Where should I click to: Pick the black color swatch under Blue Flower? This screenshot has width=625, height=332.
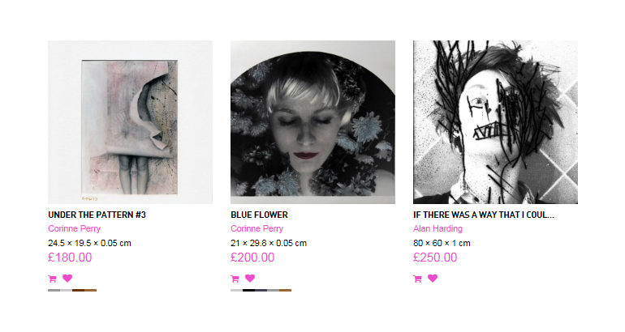point(248,290)
